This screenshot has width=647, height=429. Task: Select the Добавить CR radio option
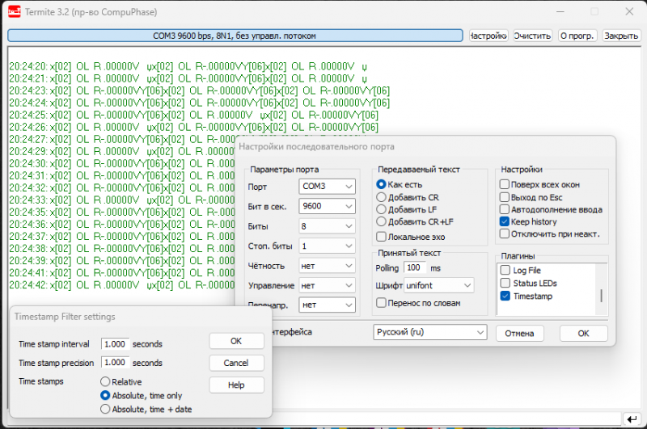click(382, 197)
